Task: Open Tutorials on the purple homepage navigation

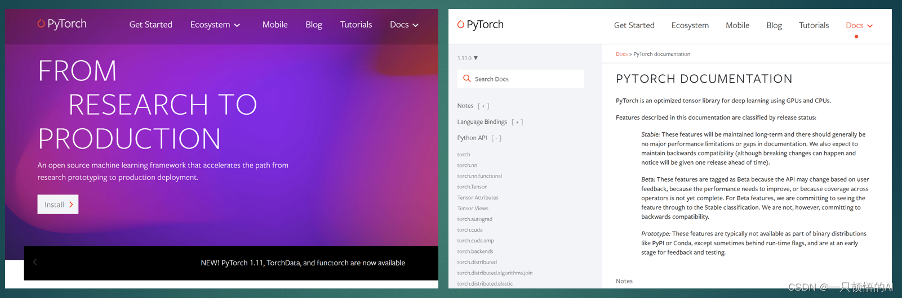Action: point(356,25)
